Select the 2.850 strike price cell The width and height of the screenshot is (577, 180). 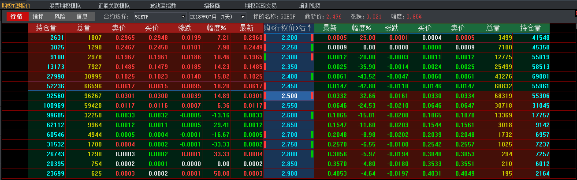point(289,164)
